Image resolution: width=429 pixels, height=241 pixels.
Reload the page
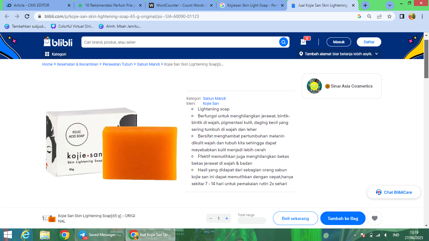click(x=27, y=16)
